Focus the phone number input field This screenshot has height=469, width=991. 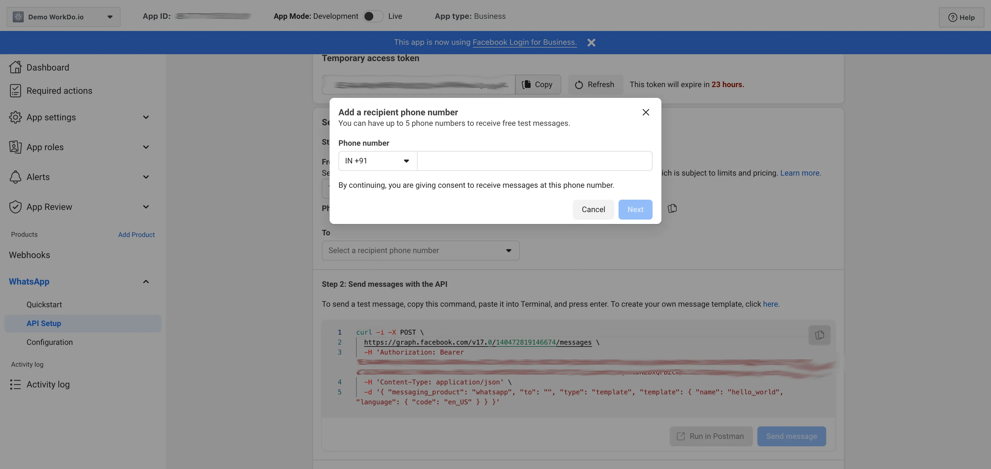[x=534, y=161]
